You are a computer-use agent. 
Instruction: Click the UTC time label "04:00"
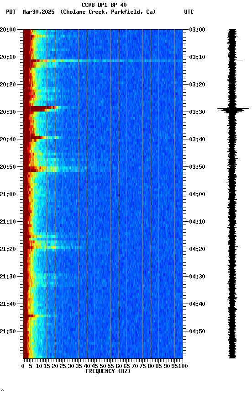197,194
